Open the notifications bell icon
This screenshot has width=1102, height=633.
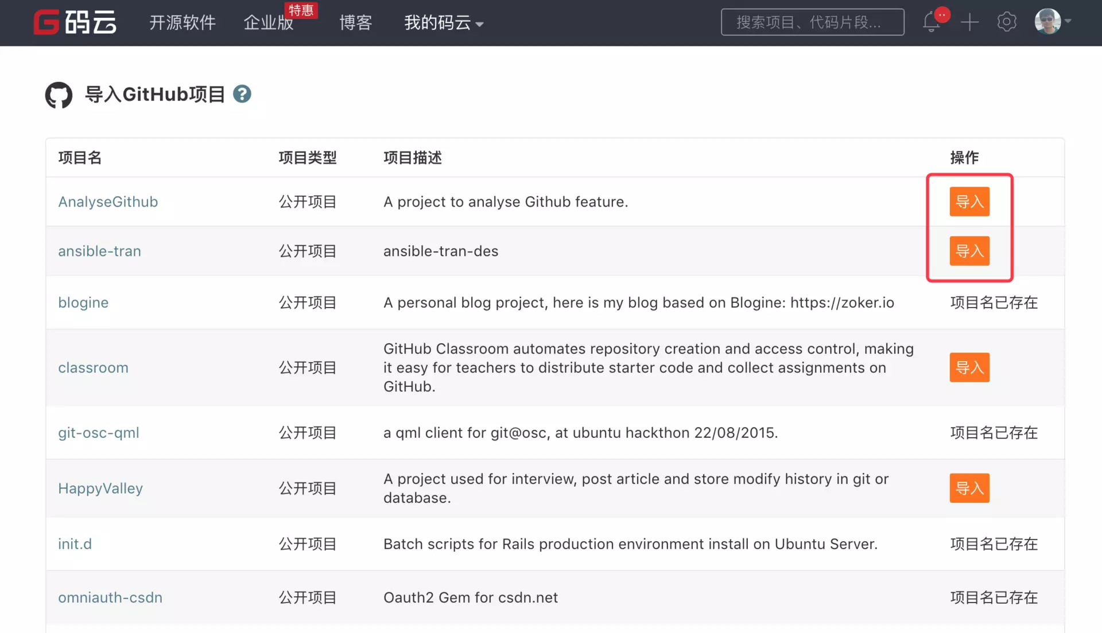[932, 22]
